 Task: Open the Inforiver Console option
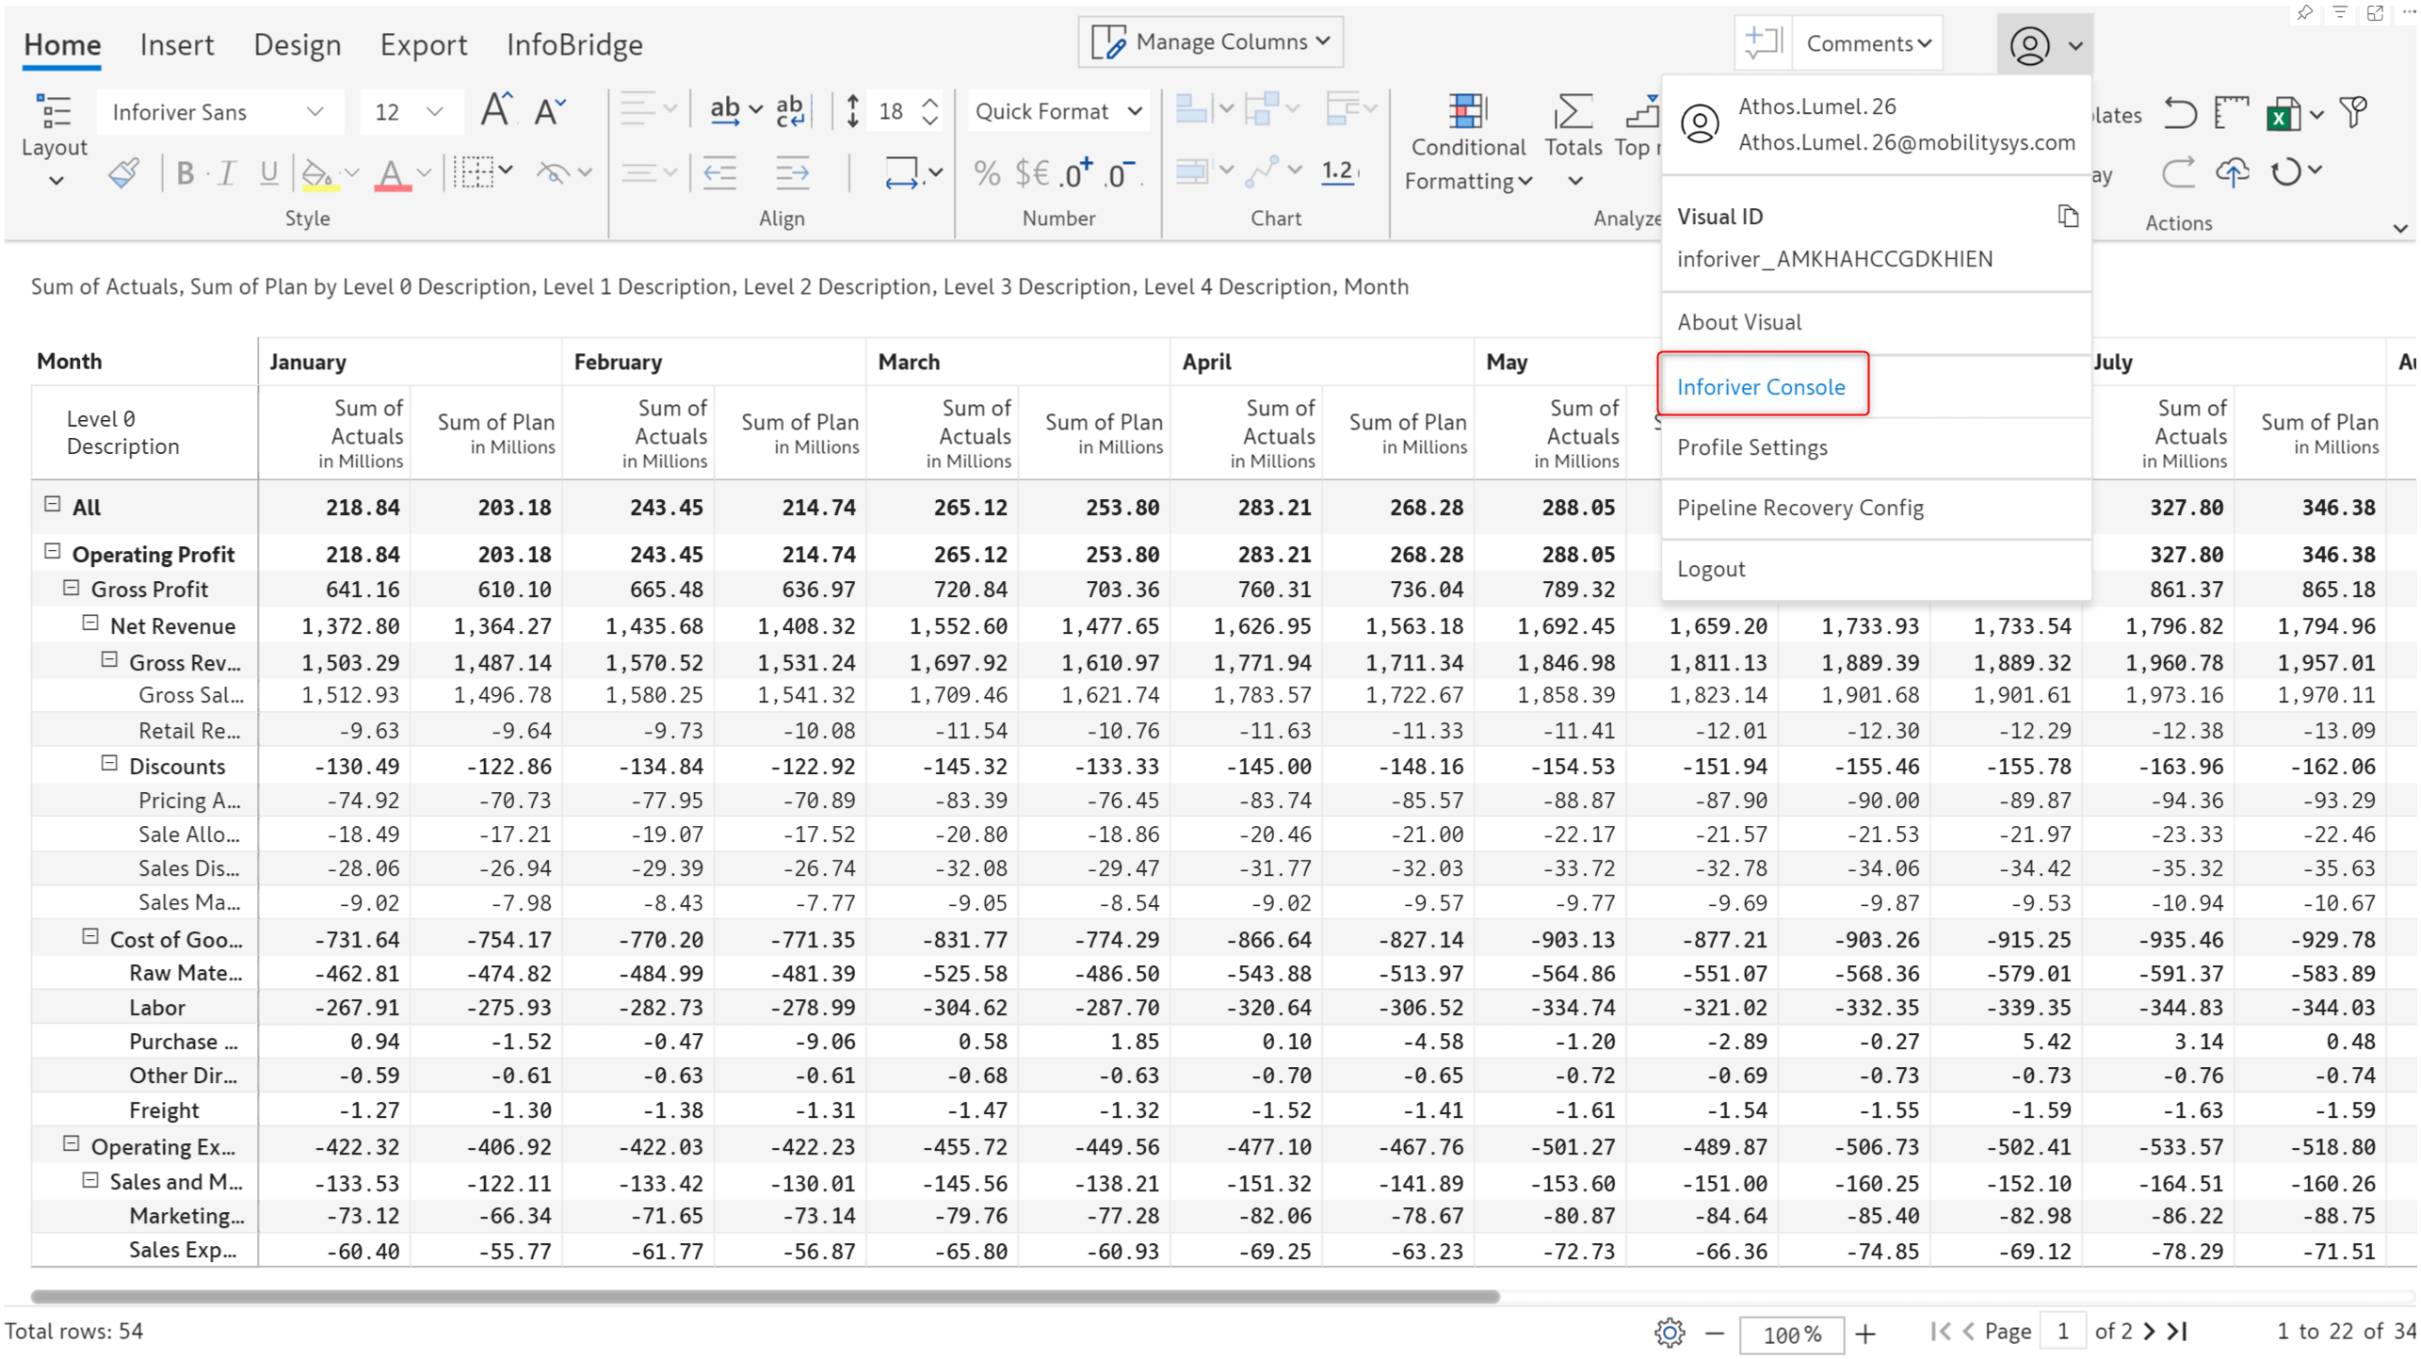(x=1763, y=386)
